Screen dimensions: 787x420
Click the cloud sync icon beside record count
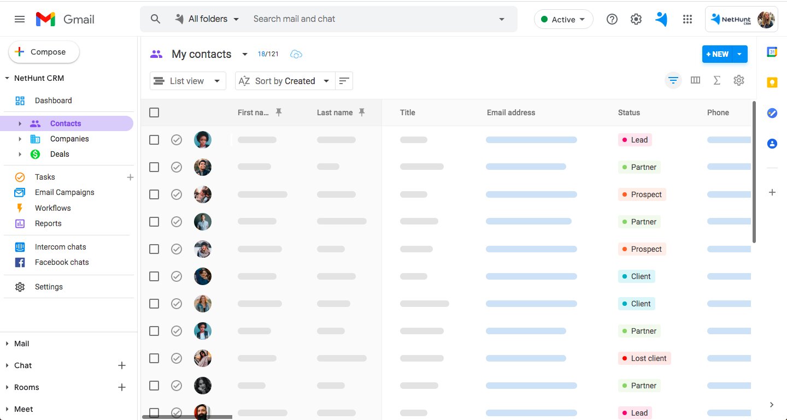tap(296, 54)
